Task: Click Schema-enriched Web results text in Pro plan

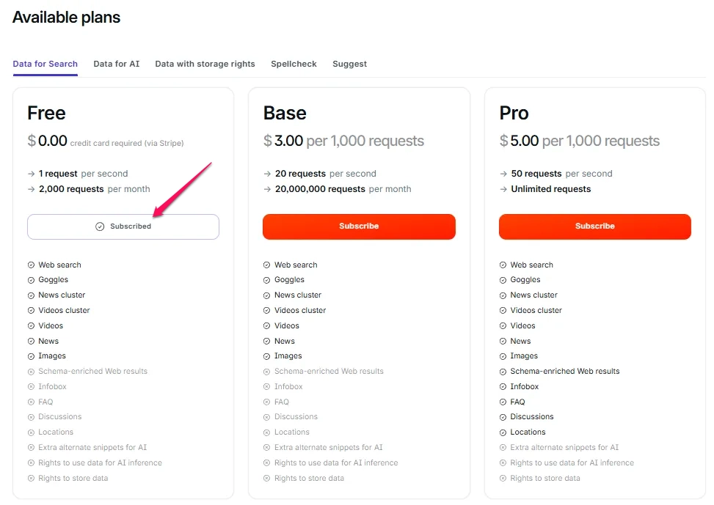Action: click(x=564, y=372)
